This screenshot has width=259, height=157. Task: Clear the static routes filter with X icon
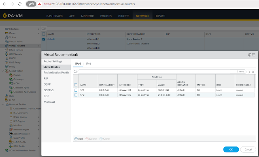click(253, 72)
